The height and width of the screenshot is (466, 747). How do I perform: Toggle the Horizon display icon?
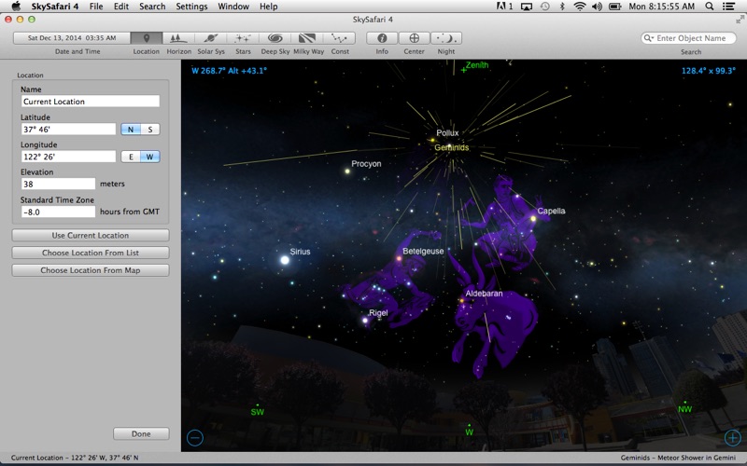[x=177, y=38]
